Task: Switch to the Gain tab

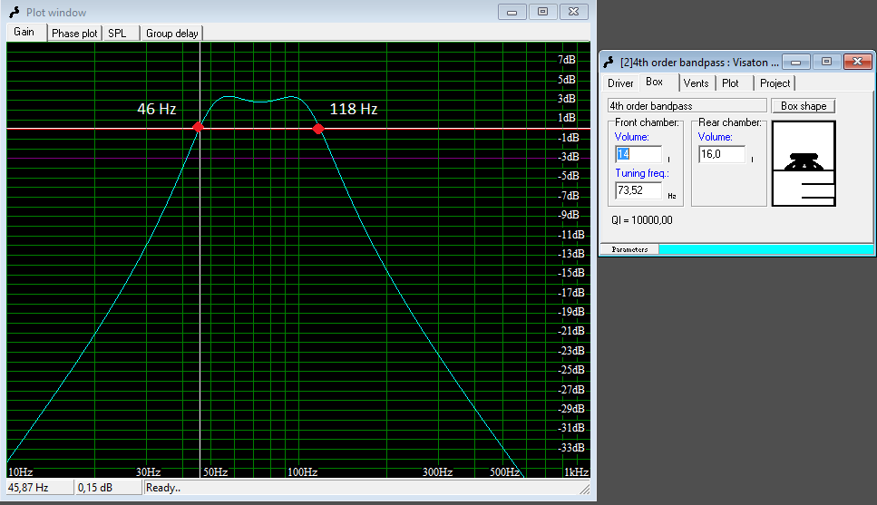Action: 25,33
